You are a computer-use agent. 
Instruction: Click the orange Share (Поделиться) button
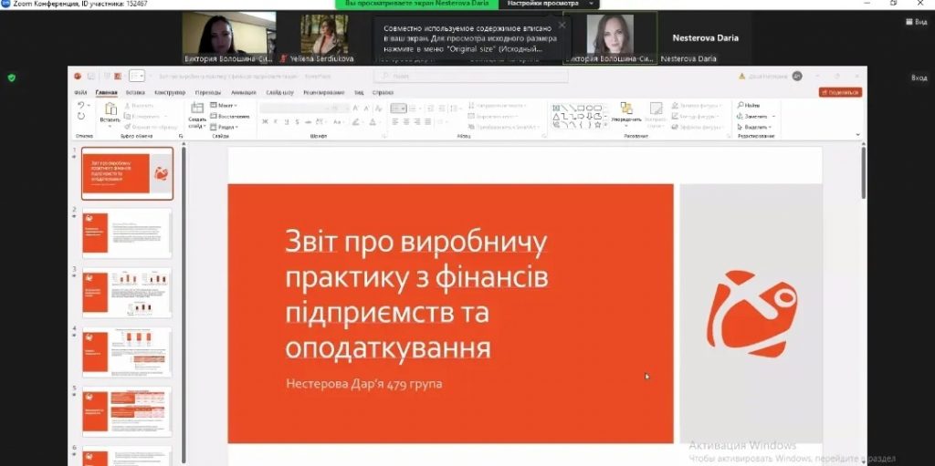pyautogui.click(x=840, y=92)
